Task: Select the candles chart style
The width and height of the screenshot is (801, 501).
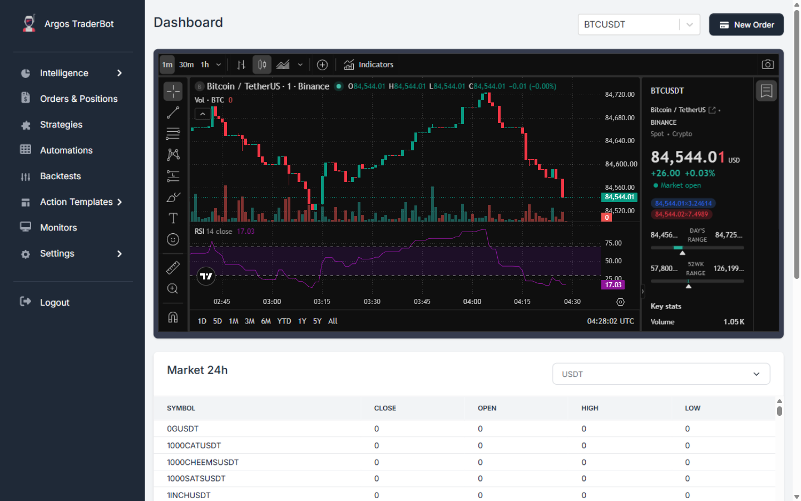Action: (x=262, y=65)
